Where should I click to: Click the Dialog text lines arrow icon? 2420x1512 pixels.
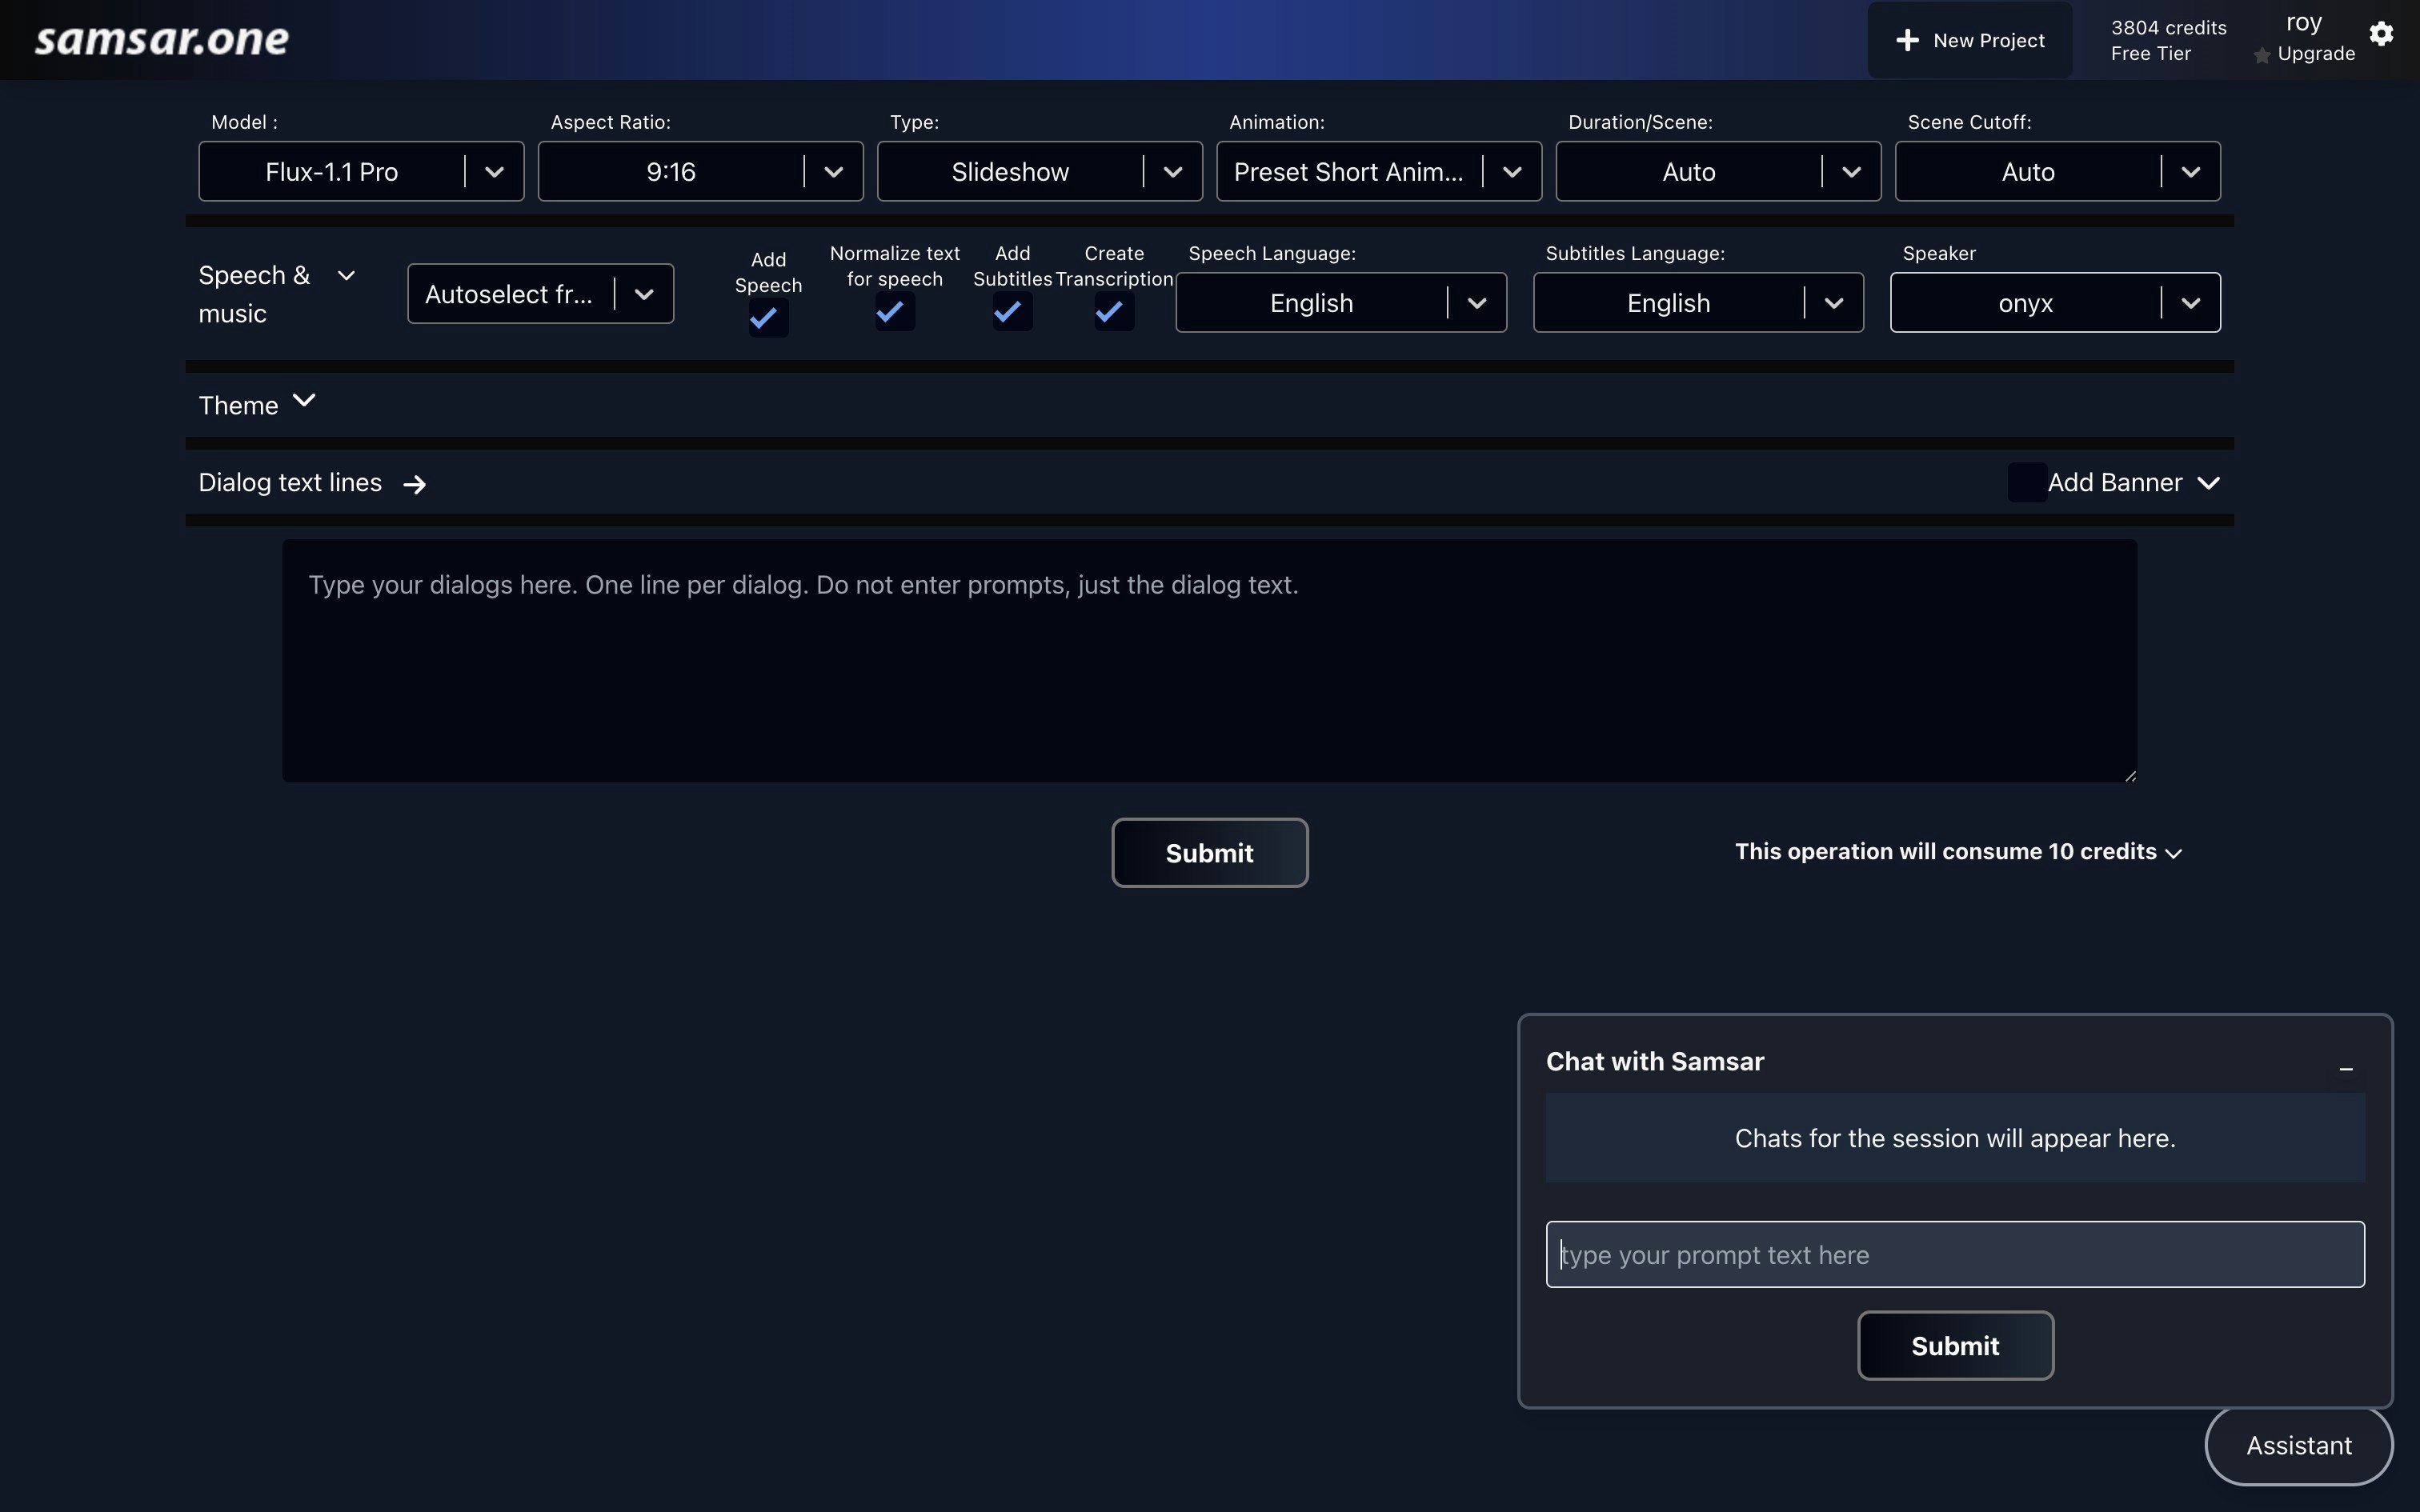(414, 485)
